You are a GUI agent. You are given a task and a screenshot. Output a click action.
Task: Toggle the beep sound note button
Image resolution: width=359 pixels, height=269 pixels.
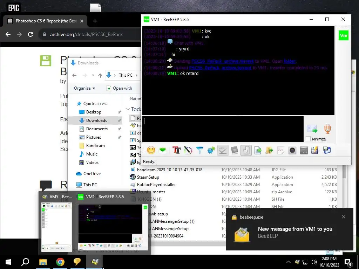tap(246, 150)
